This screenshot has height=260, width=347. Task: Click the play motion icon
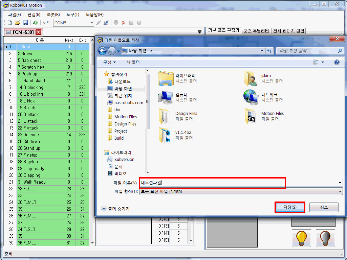124,23
